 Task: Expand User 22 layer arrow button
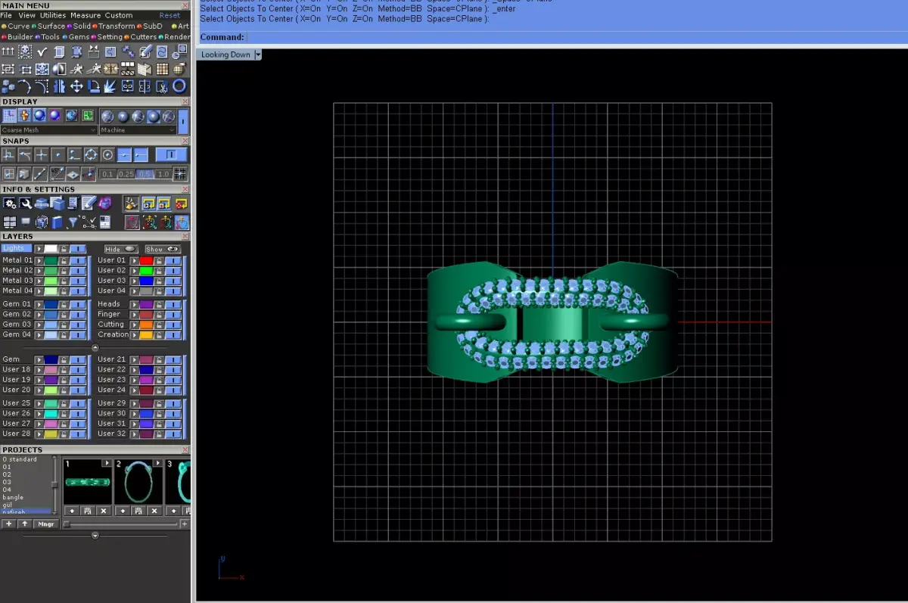(x=134, y=369)
